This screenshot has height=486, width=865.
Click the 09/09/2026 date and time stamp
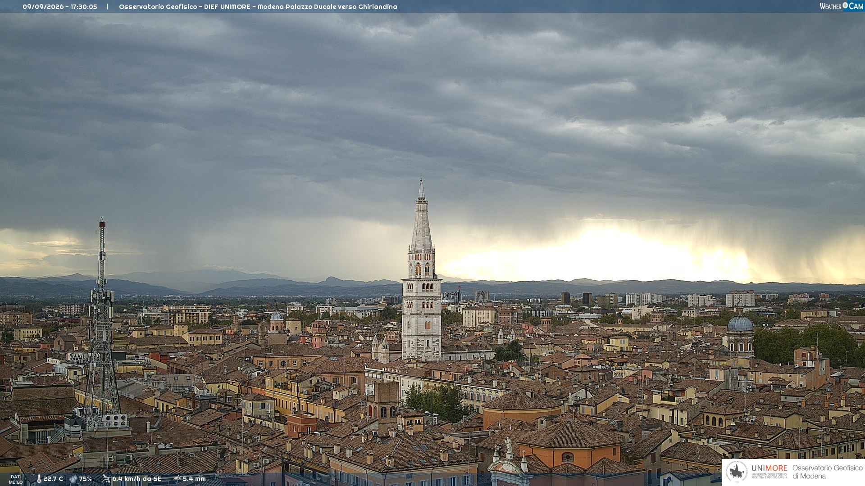60,7
